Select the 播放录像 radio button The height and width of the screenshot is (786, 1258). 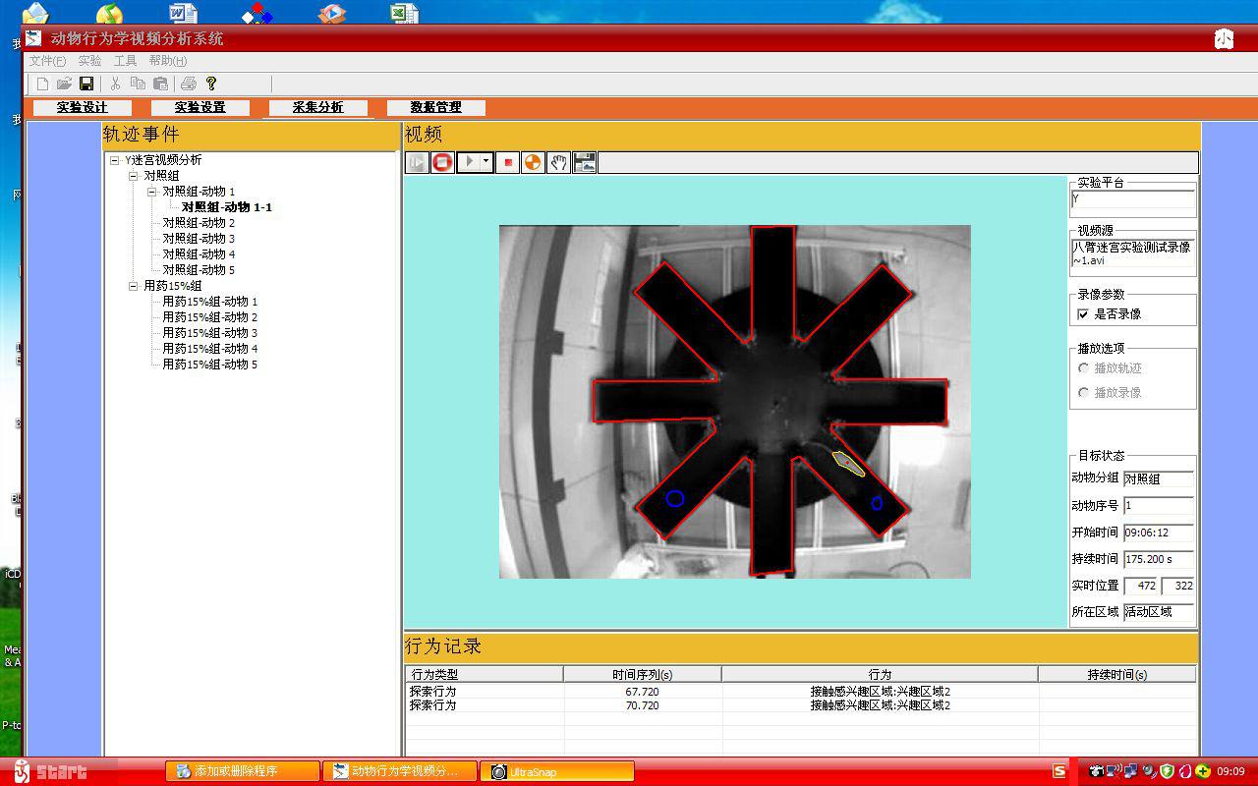point(1084,393)
